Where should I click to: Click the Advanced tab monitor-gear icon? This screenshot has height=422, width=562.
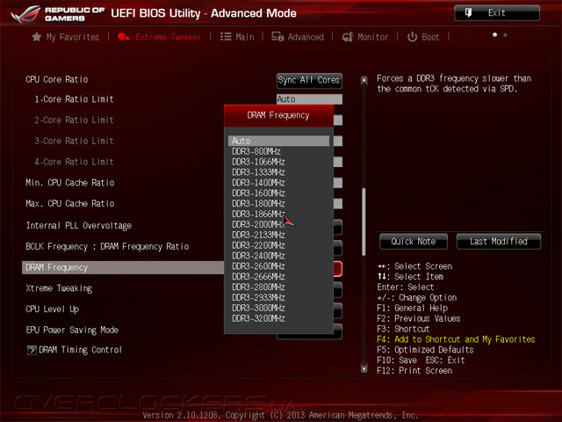[x=277, y=37]
